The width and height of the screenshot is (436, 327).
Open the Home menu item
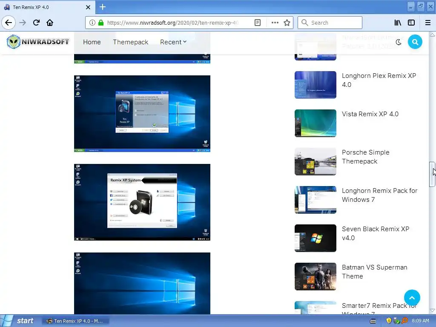(x=92, y=42)
